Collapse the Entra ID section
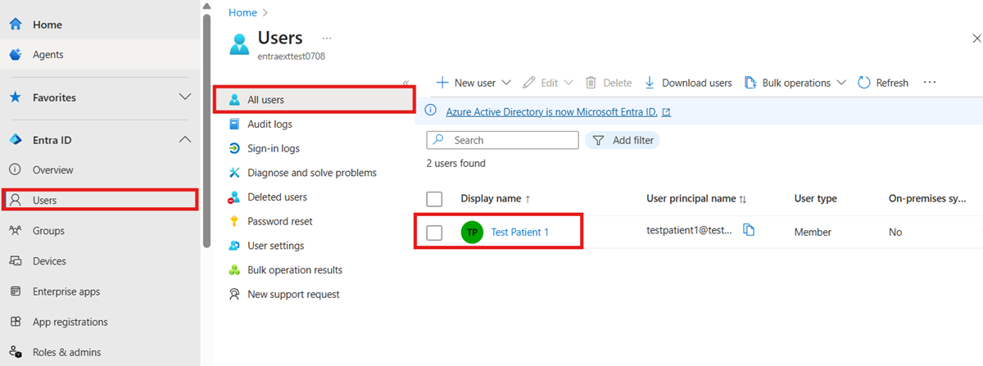The image size is (983, 366). [185, 140]
